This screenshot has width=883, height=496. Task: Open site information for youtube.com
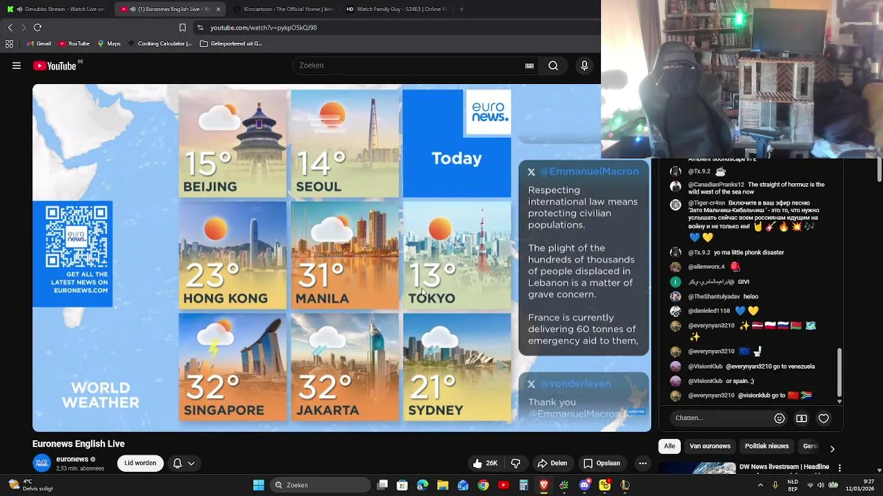pos(200,28)
